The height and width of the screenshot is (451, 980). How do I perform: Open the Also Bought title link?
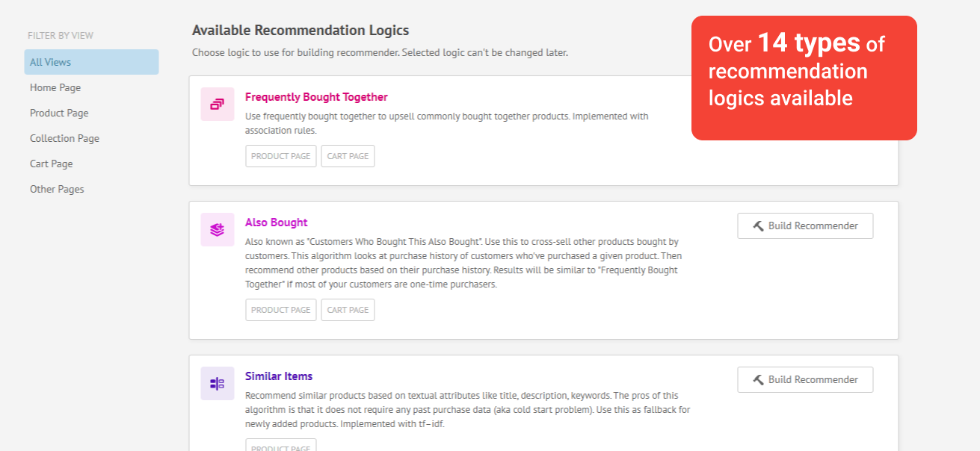[277, 223]
